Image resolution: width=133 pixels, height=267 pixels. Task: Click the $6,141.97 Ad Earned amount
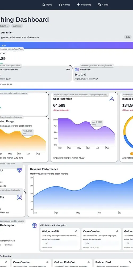81,74
